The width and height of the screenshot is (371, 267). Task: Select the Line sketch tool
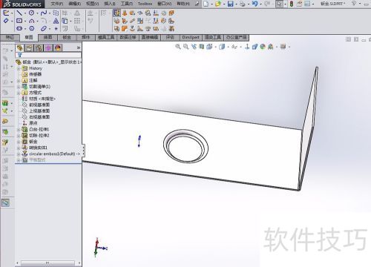[x=19, y=13]
